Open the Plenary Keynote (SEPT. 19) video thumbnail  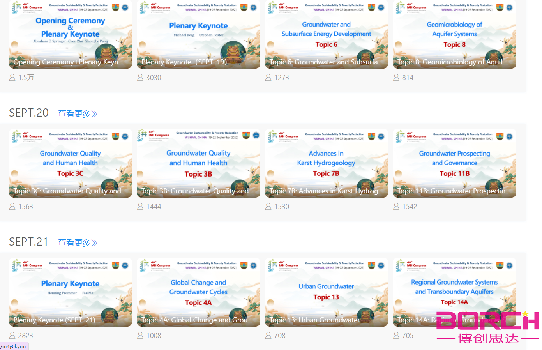[x=198, y=34]
